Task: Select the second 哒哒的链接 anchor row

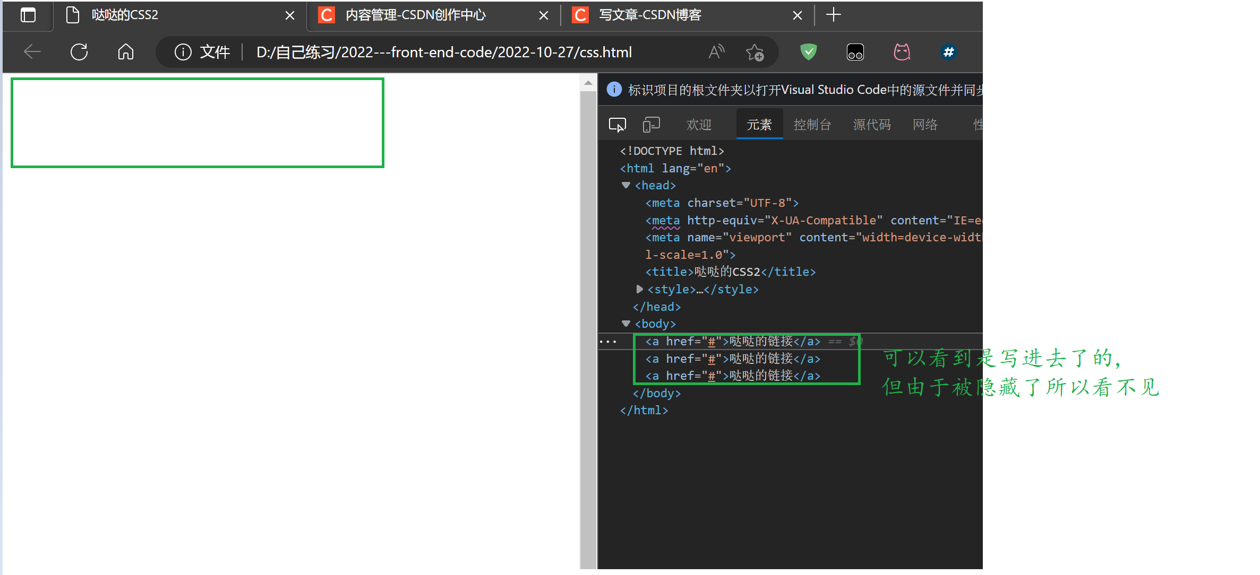Action: tap(732, 359)
